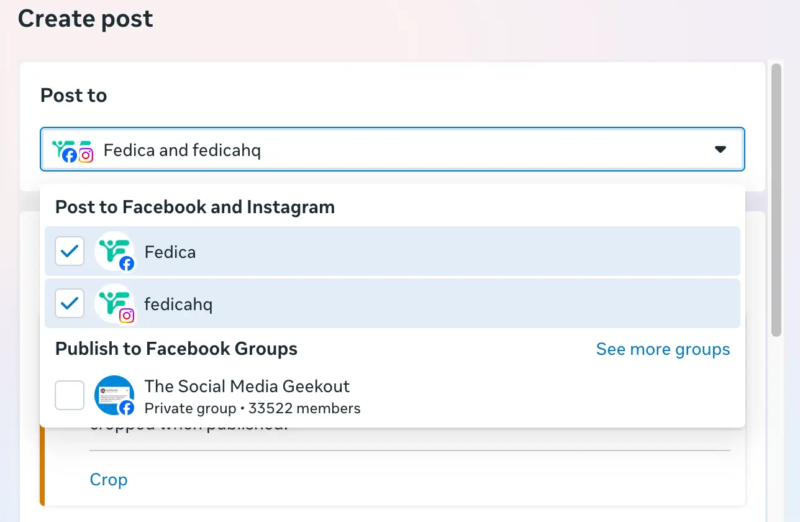Screen dimensions: 800x522
Task: Click the 'Private group • 33522 members' subtitle
Action: click(252, 408)
